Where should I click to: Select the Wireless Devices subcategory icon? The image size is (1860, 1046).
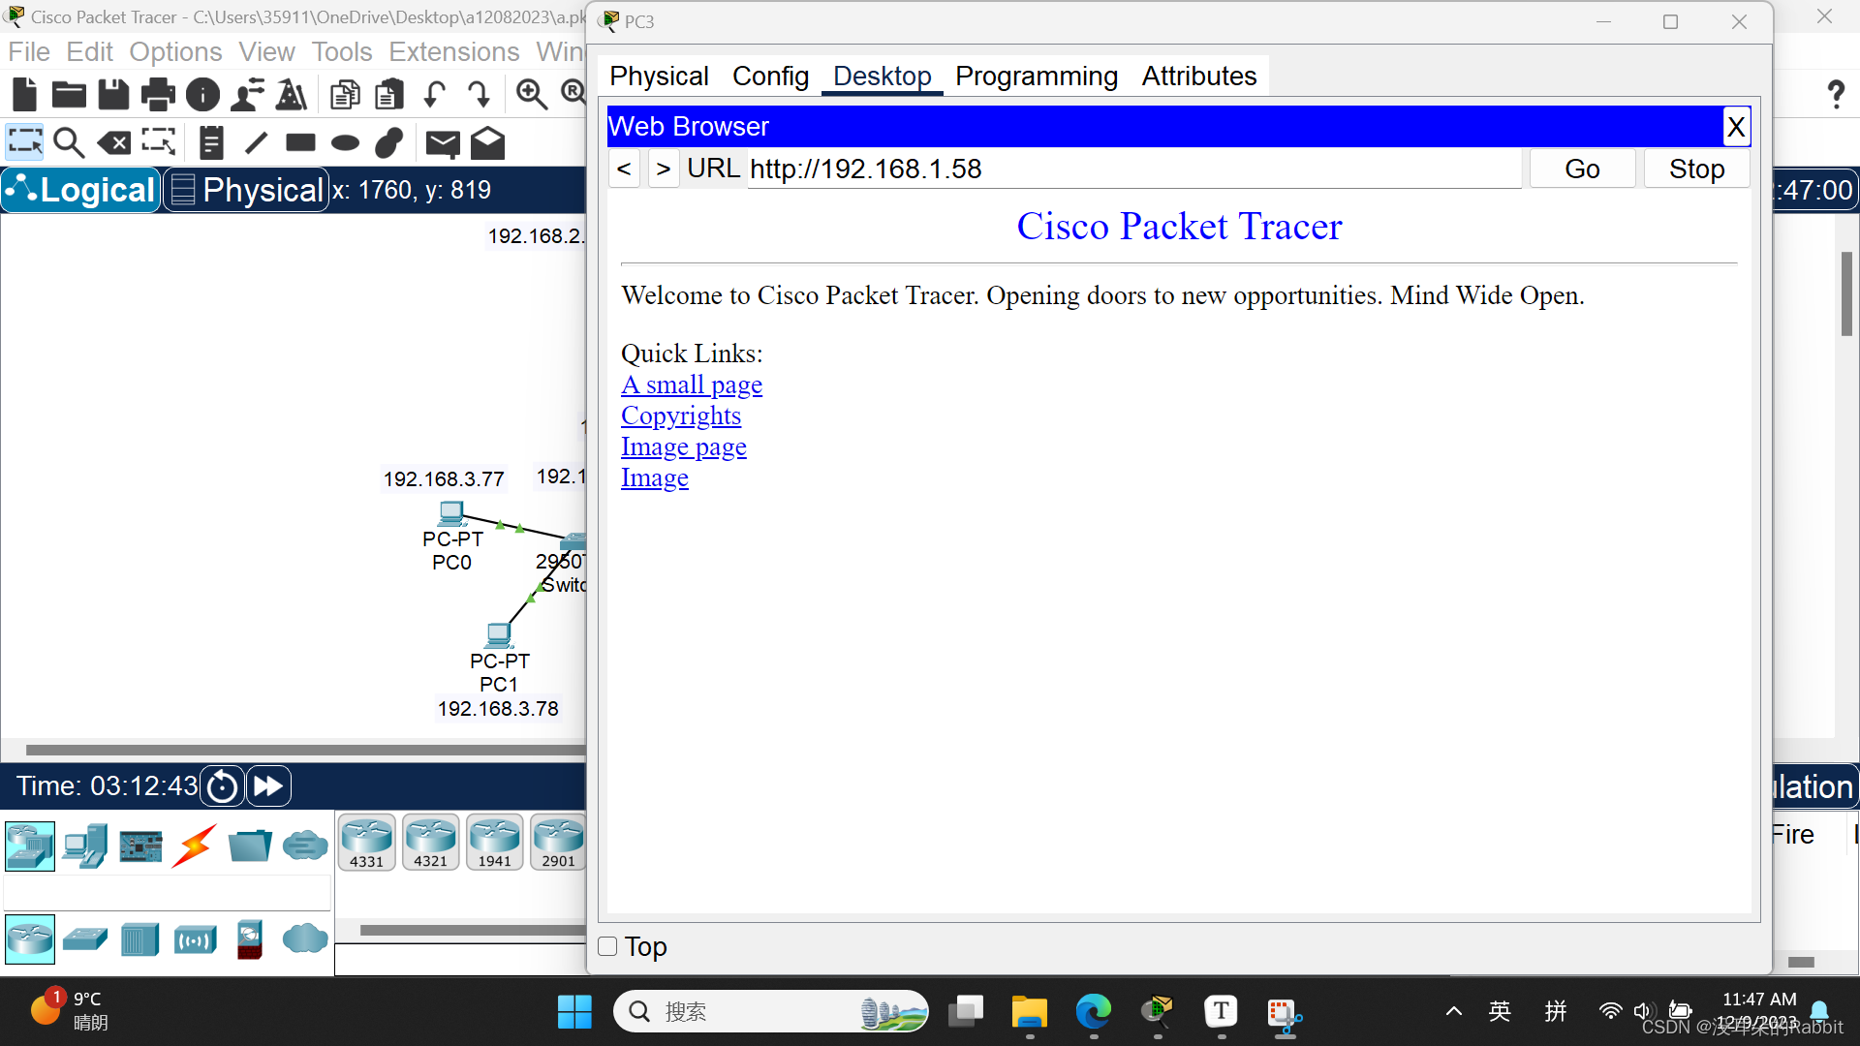point(195,939)
